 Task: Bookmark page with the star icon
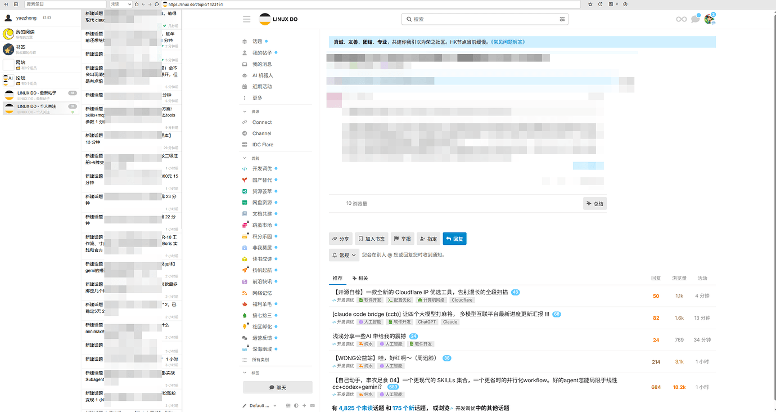coord(590,4)
